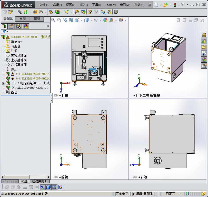
Task: Open the Appearances task pane icon
Action: click(x=204, y=59)
